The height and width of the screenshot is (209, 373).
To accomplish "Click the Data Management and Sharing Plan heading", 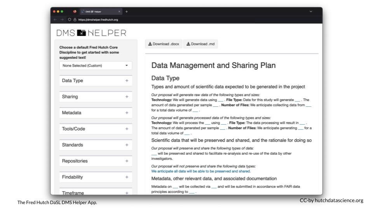I will [213, 65].
